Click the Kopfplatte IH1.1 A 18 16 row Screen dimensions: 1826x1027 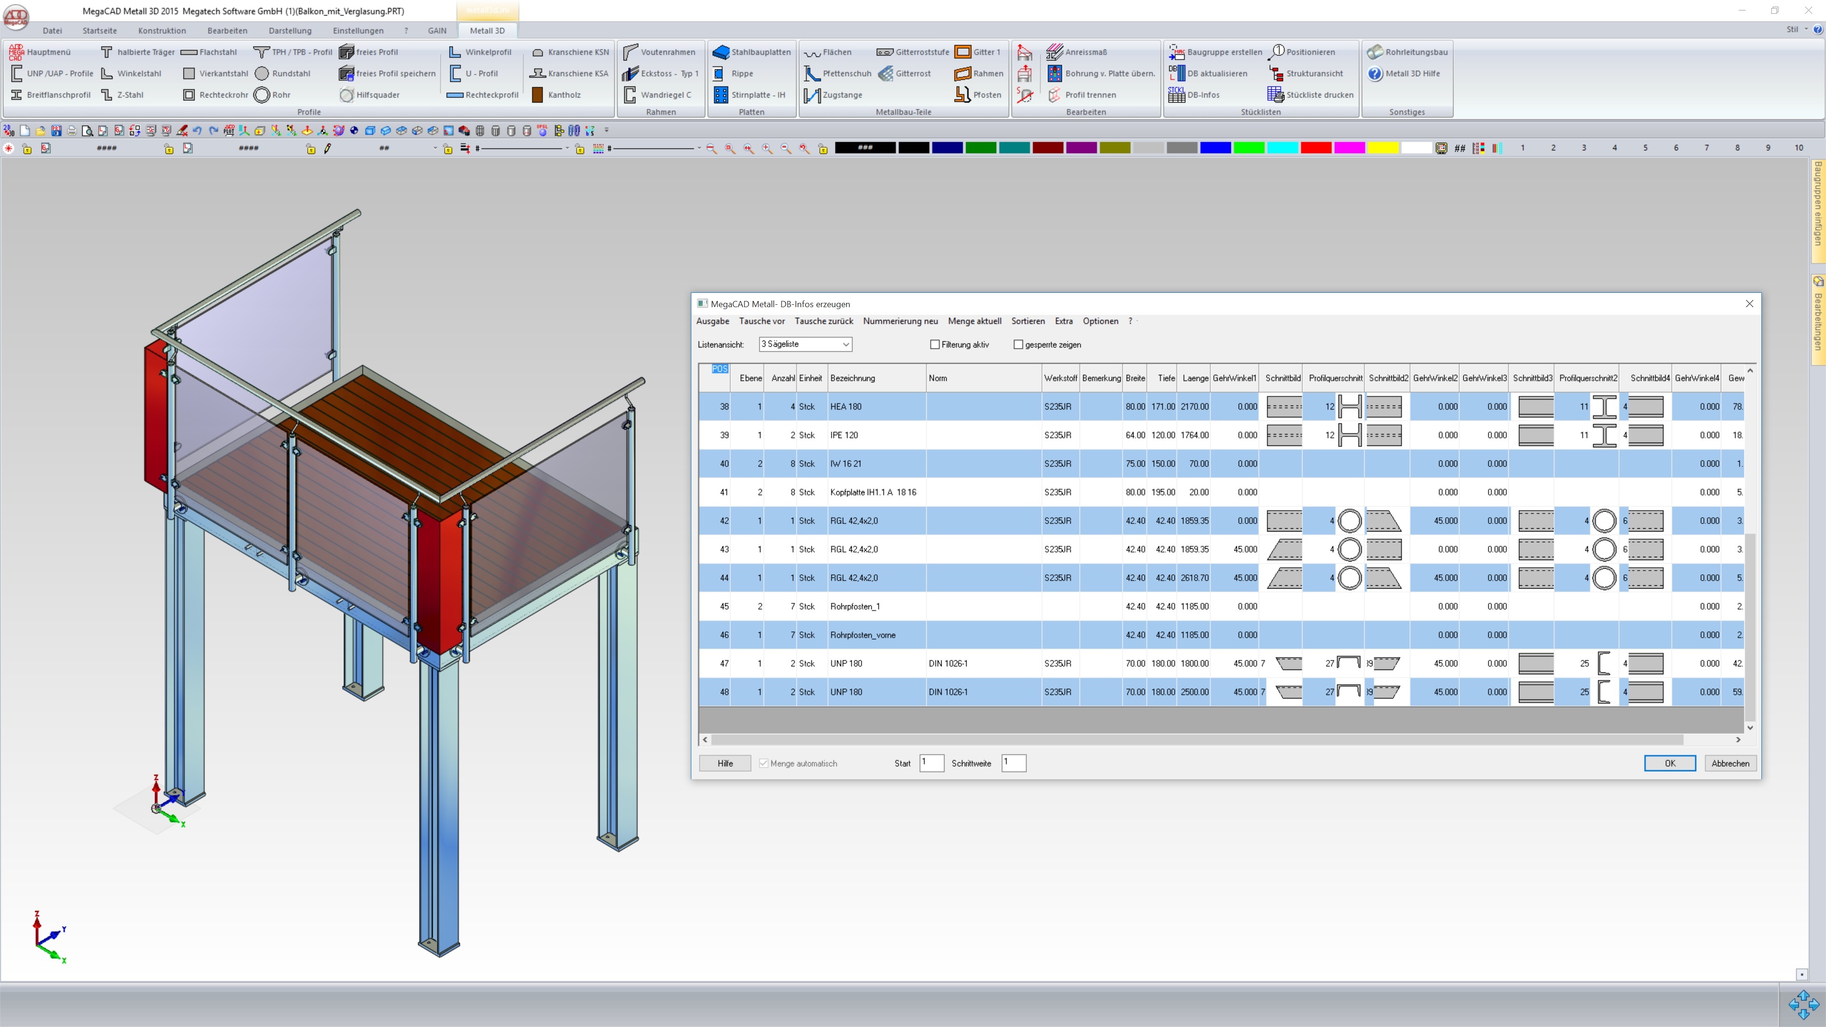pyautogui.click(x=1221, y=492)
